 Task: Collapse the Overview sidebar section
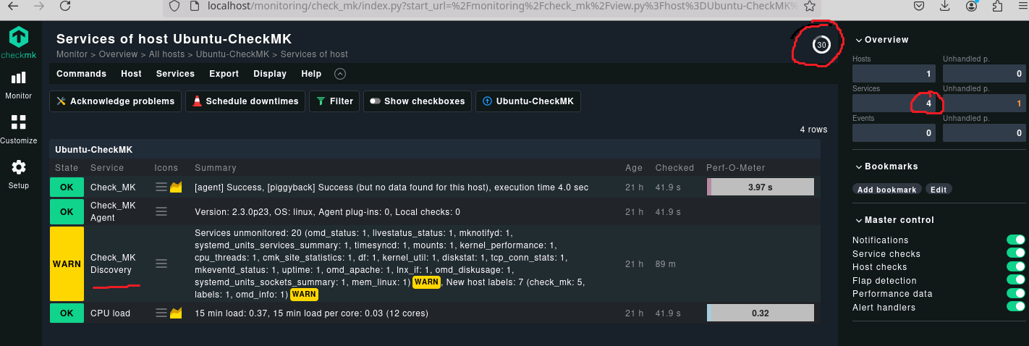[x=859, y=40]
